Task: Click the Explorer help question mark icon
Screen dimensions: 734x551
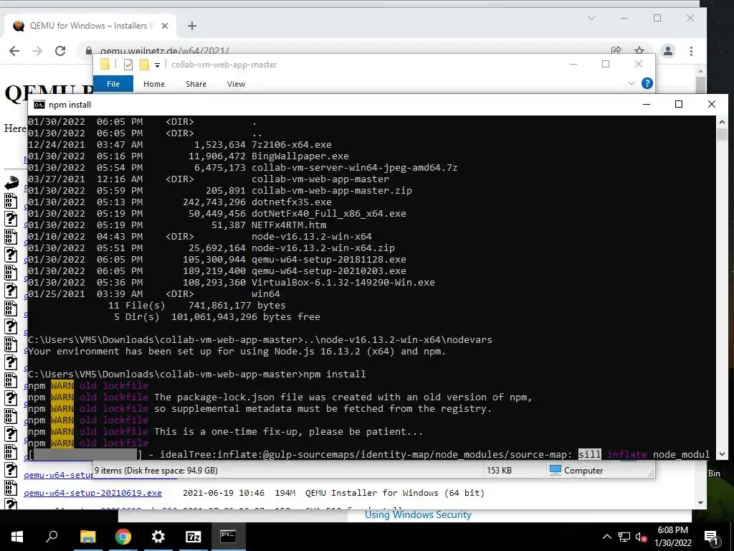Action: pos(647,83)
